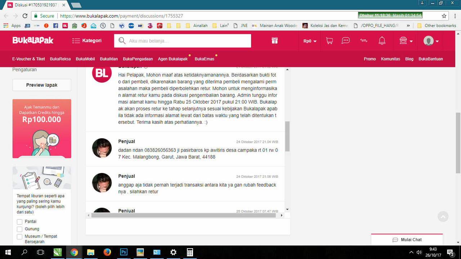
Task: Open 'Koleksi Jas dan Keme' bookmark
Action: click(x=325, y=26)
